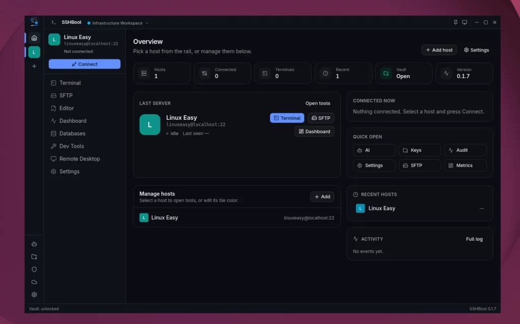520x324 pixels.
Task: Click the Recent stat card
Action: pyautogui.click(x=343, y=73)
